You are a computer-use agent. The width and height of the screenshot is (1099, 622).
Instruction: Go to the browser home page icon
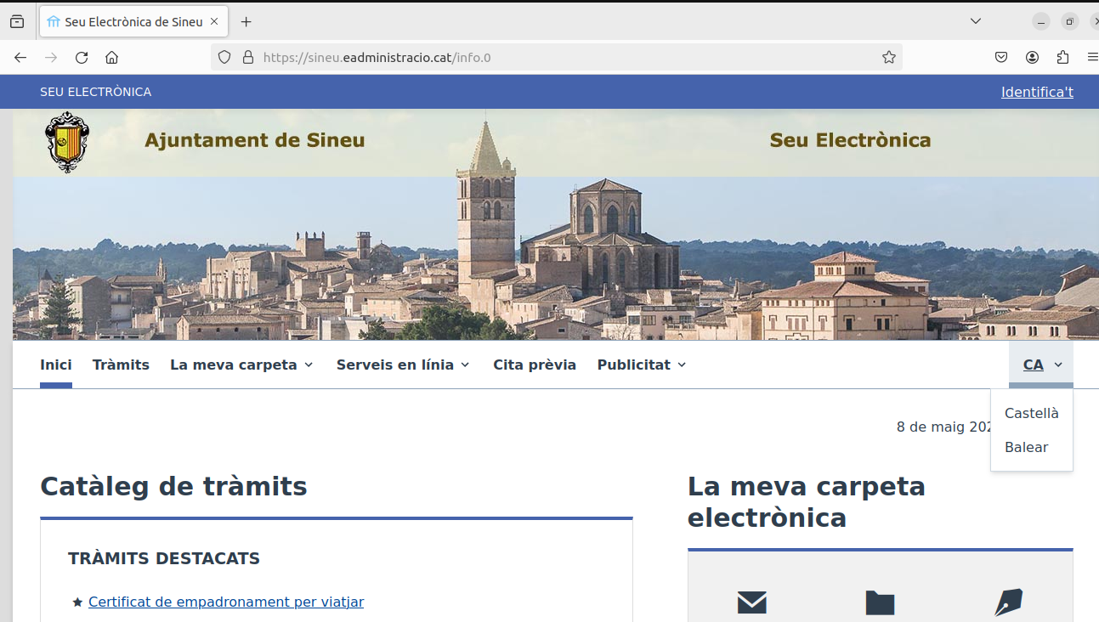click(x=111, y=58)
